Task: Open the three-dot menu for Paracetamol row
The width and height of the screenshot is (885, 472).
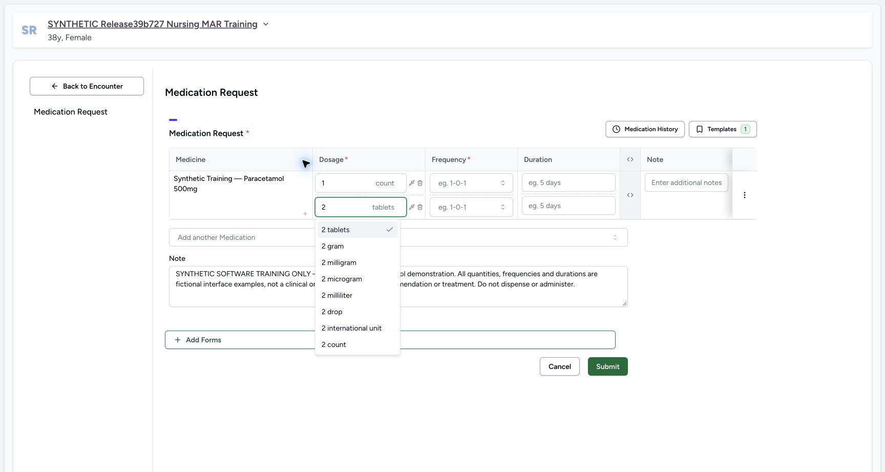Action: pos(745,195)
